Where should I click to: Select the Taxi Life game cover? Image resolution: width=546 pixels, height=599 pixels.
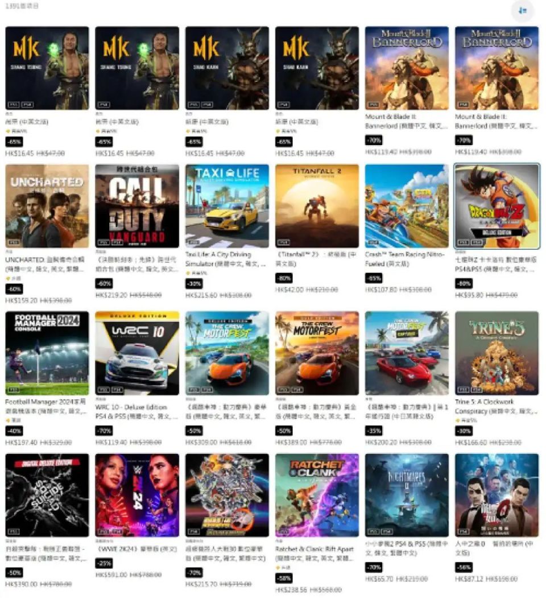click(227, 206)
